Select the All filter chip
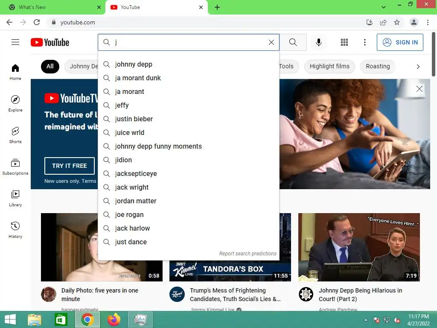Image resolution: width=437 pixels, height=328 pixels. pyautogui.click(x=50, y=66)
